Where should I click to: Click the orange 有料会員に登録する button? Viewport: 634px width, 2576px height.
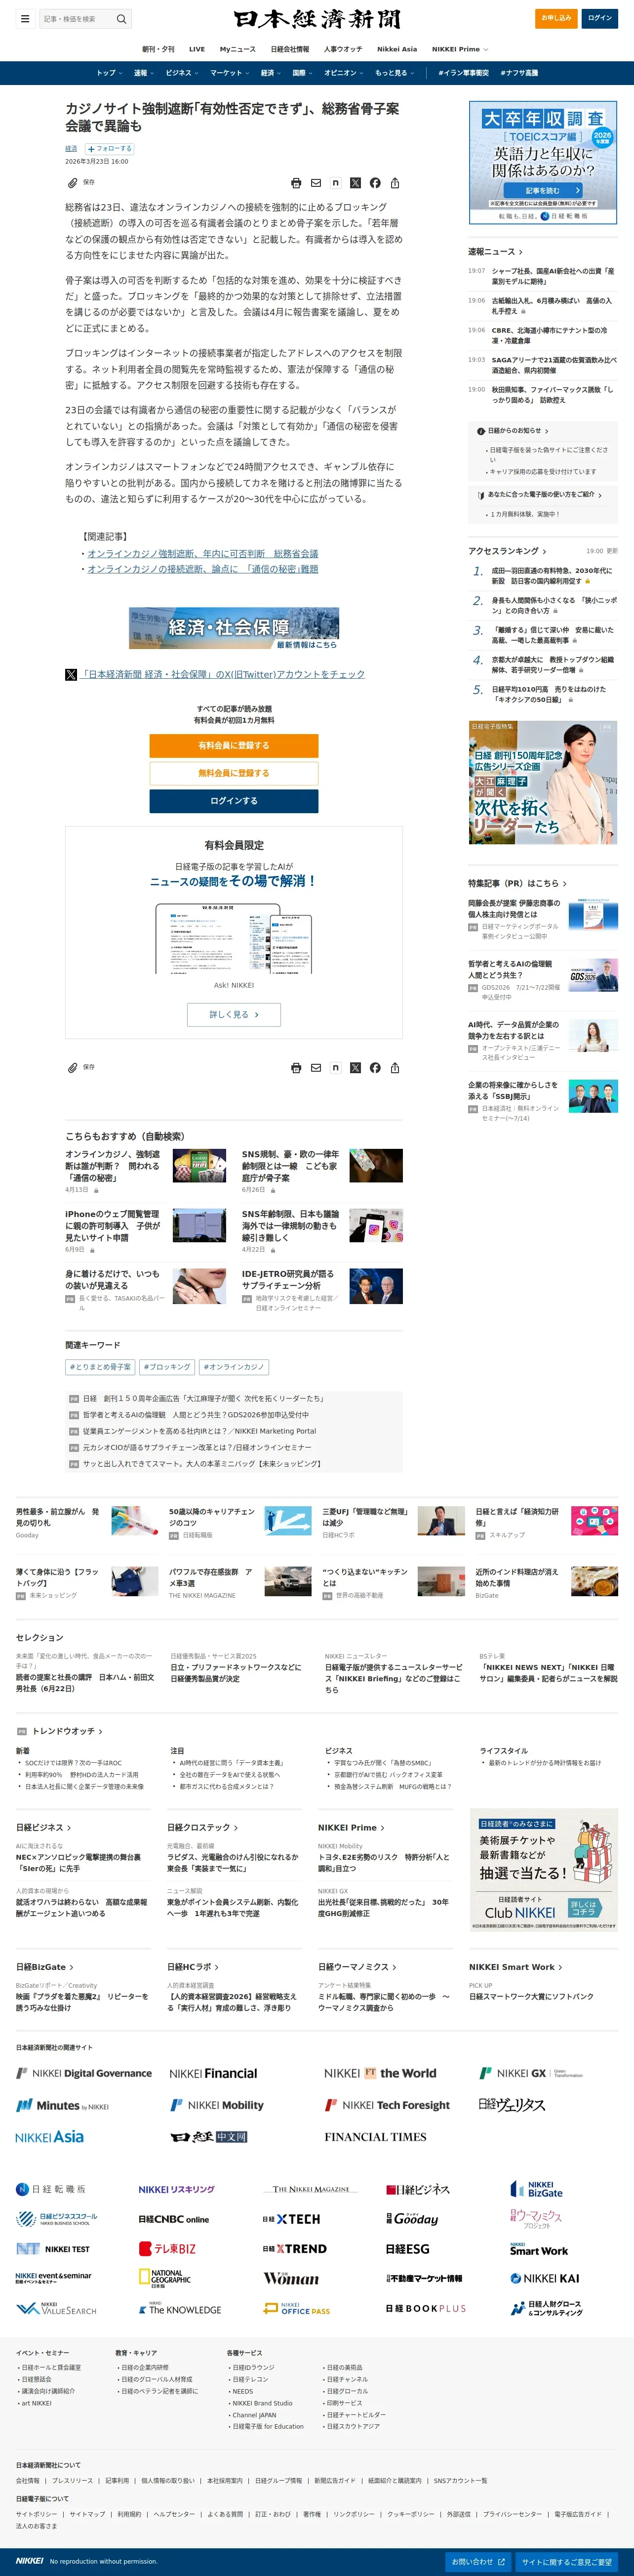coord(234,746)
